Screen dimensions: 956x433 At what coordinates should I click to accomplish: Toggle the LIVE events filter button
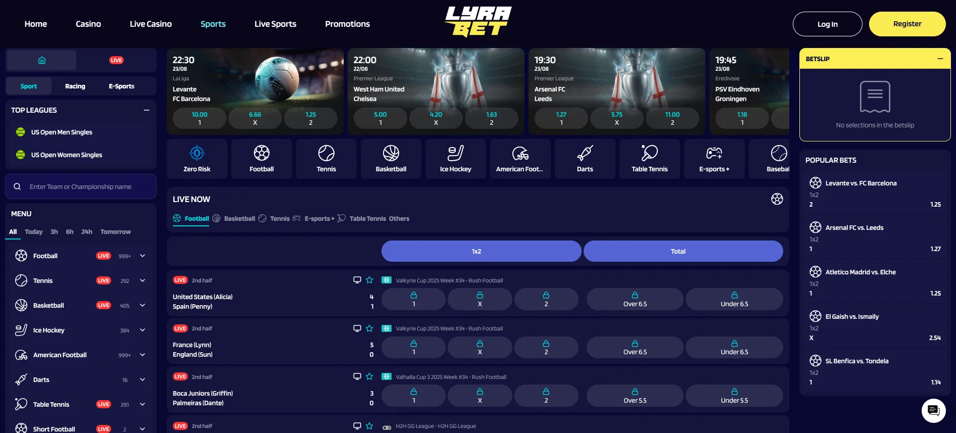[x=117, y=60]
